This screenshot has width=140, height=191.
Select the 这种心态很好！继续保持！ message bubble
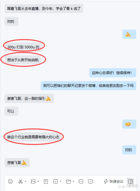pos(113,73)
